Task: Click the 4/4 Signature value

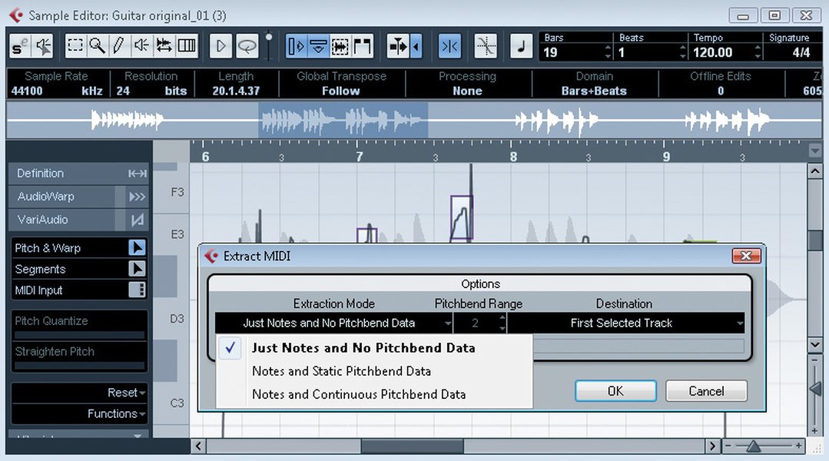Action: (801, 52)
